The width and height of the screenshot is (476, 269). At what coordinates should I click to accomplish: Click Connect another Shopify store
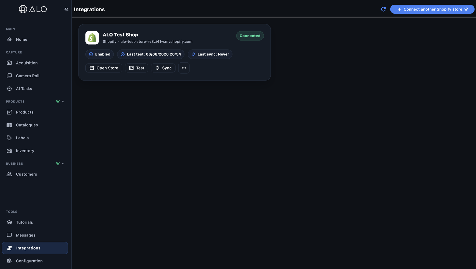(x=432, y=9)
